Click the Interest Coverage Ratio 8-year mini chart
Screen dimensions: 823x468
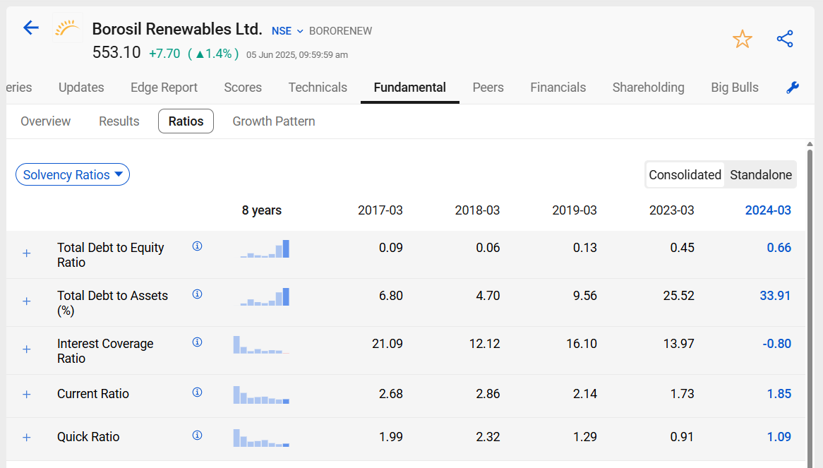262,344
